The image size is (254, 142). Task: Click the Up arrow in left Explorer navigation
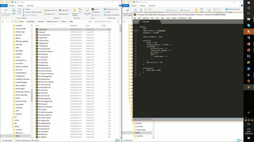(12, 21)
